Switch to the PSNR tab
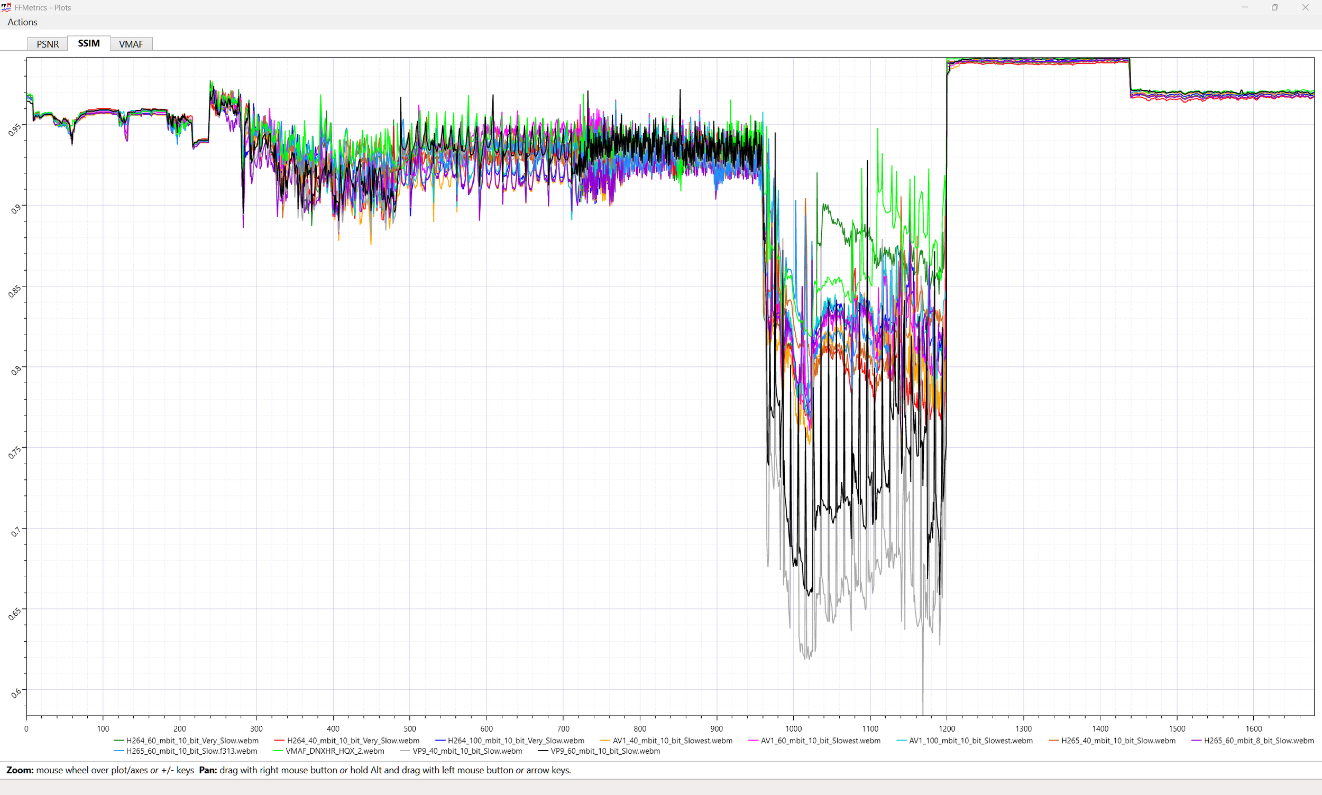The image size is (1322, 795). click(x=48, y=44)
